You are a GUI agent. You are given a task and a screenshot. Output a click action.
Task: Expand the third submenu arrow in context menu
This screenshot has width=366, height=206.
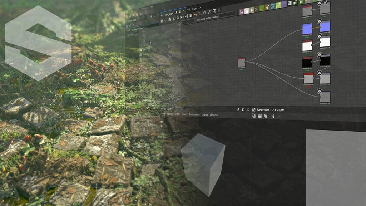[180, 35]
